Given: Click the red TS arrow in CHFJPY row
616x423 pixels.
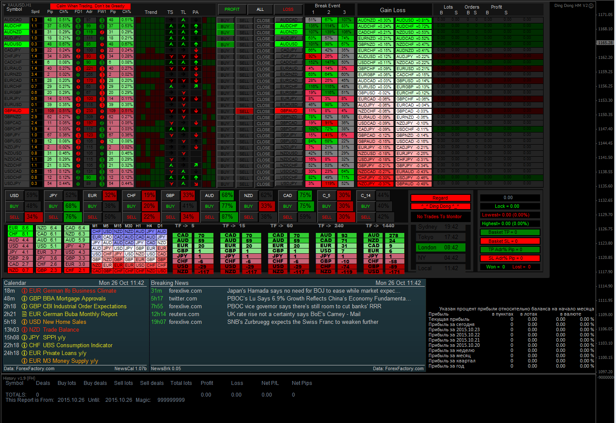Looking at the screenshot, I should pos(171,56).
